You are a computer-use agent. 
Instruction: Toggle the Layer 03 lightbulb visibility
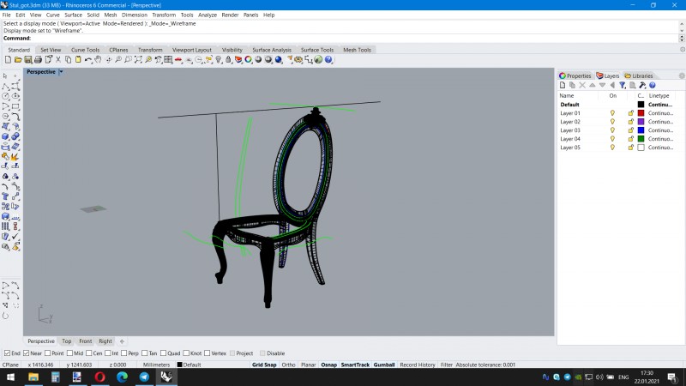612,130
